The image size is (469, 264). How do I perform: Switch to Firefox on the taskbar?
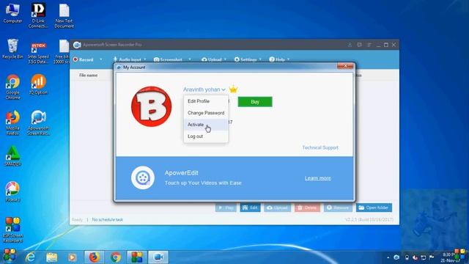coord(95,257)
